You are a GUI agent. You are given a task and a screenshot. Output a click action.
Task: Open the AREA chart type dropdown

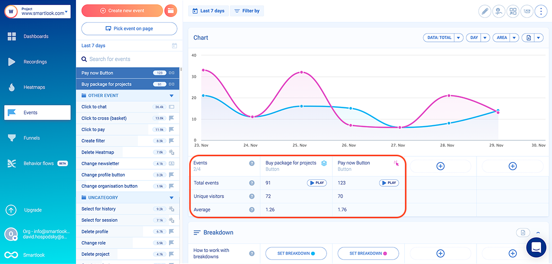[x=514, y=38]
